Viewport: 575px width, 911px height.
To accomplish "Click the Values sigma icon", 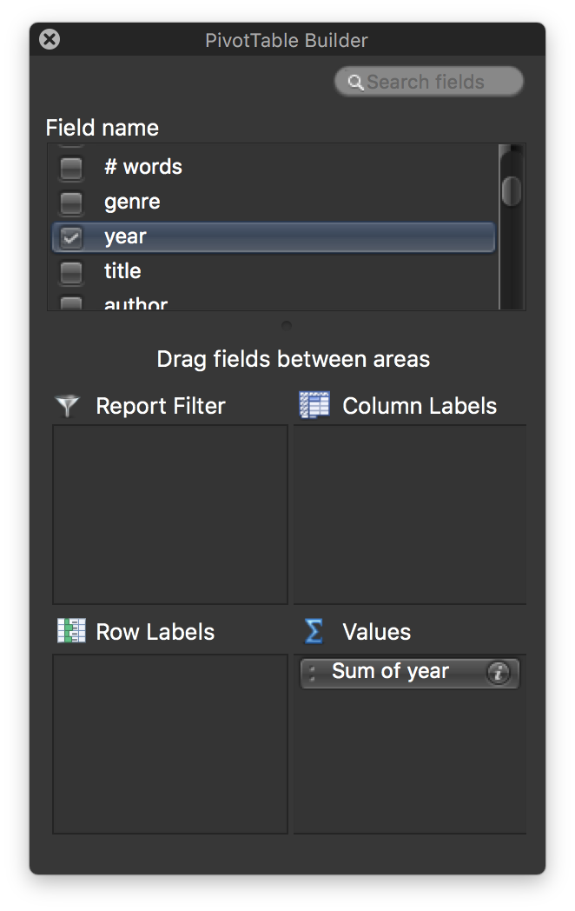I will (314, 631).
